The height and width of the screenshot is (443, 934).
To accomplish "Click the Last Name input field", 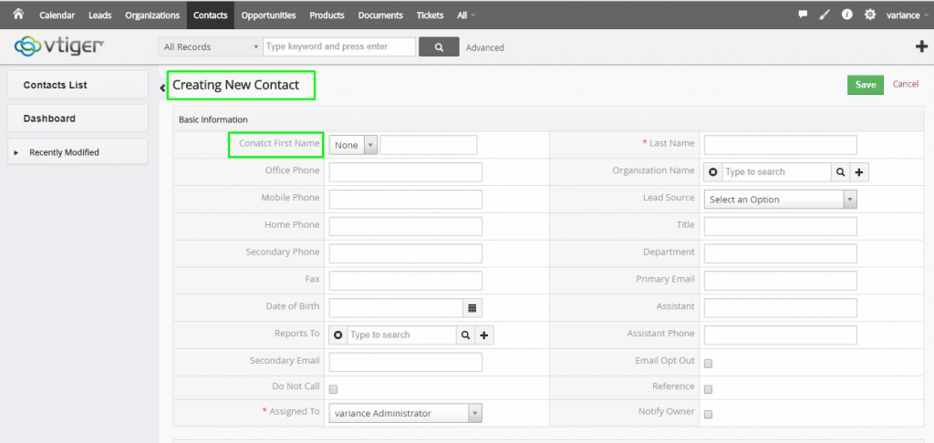I will pyautogui.click(x=781, y=145).
